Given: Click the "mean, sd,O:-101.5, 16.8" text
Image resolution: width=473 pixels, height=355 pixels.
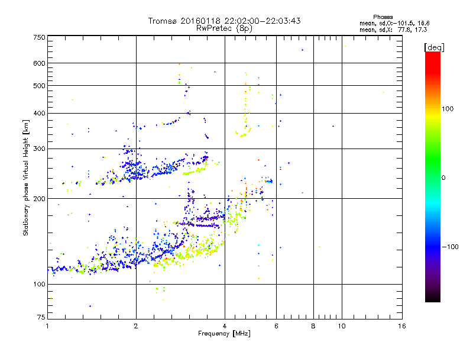Looking at the screenshot, I should (394, 23).
